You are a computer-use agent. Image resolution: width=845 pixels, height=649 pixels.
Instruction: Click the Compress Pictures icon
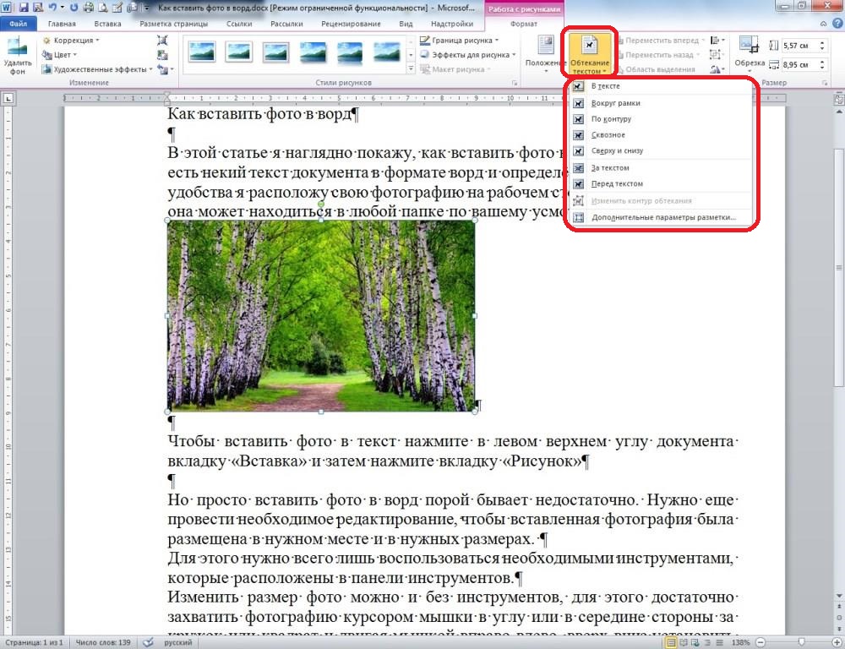coord(162,41)
